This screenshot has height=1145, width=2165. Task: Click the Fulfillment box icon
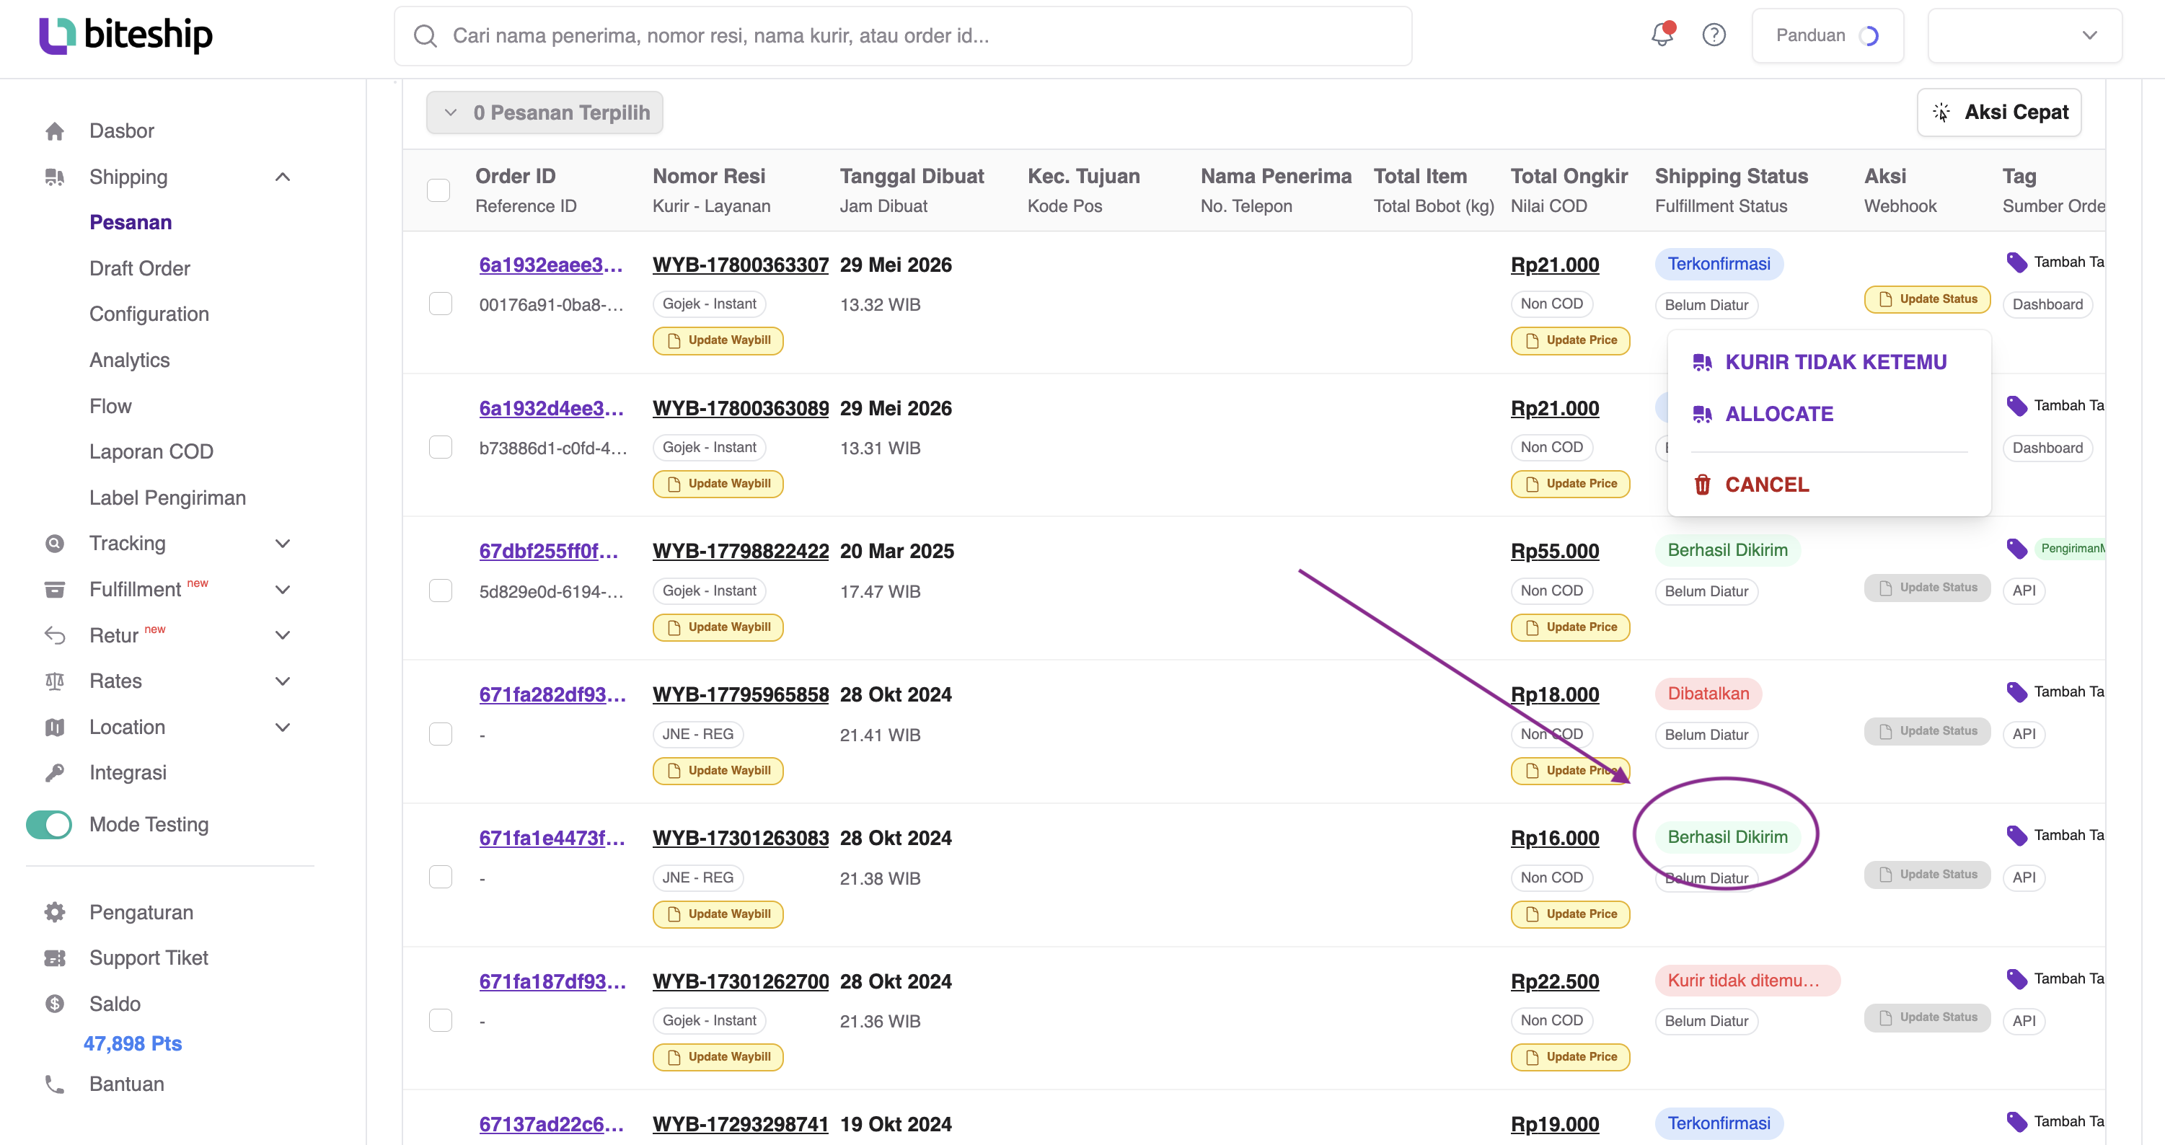pyautogui.click(x=55, y=590)
